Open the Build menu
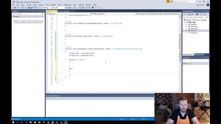 [x=35, y=5]
